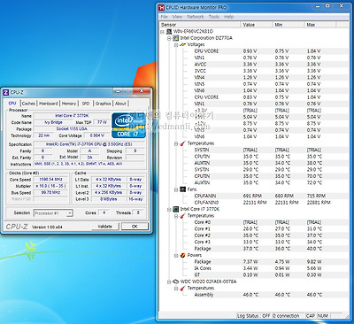Viewport: 354px width, 324px height.
Task: Open the Help menu in Hardware Monitor
Action: click(x=229, y=17)
